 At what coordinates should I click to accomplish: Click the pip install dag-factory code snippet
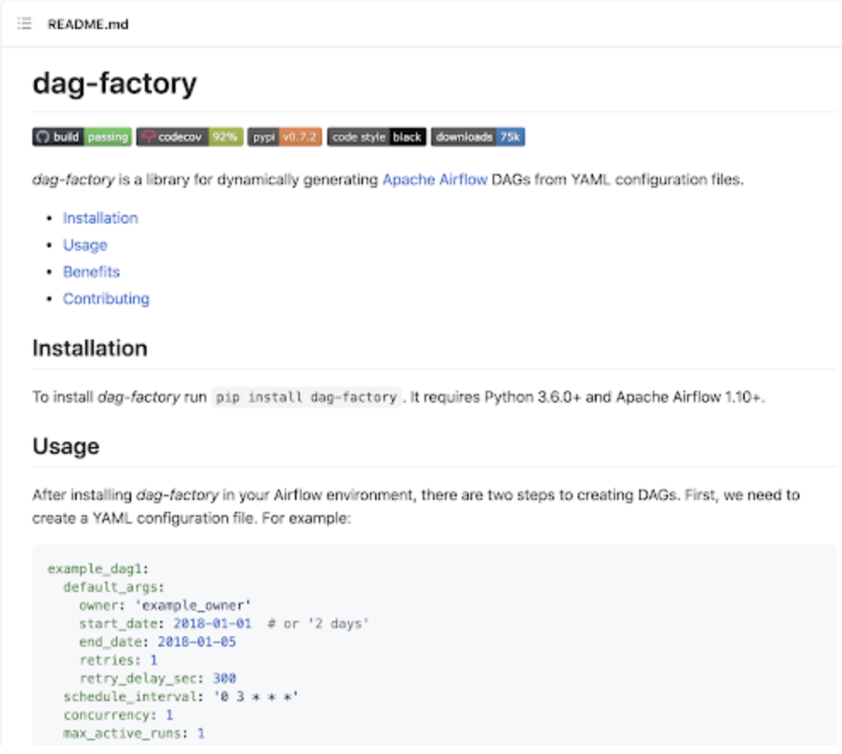pyautogui.click(x=305, y=397)
